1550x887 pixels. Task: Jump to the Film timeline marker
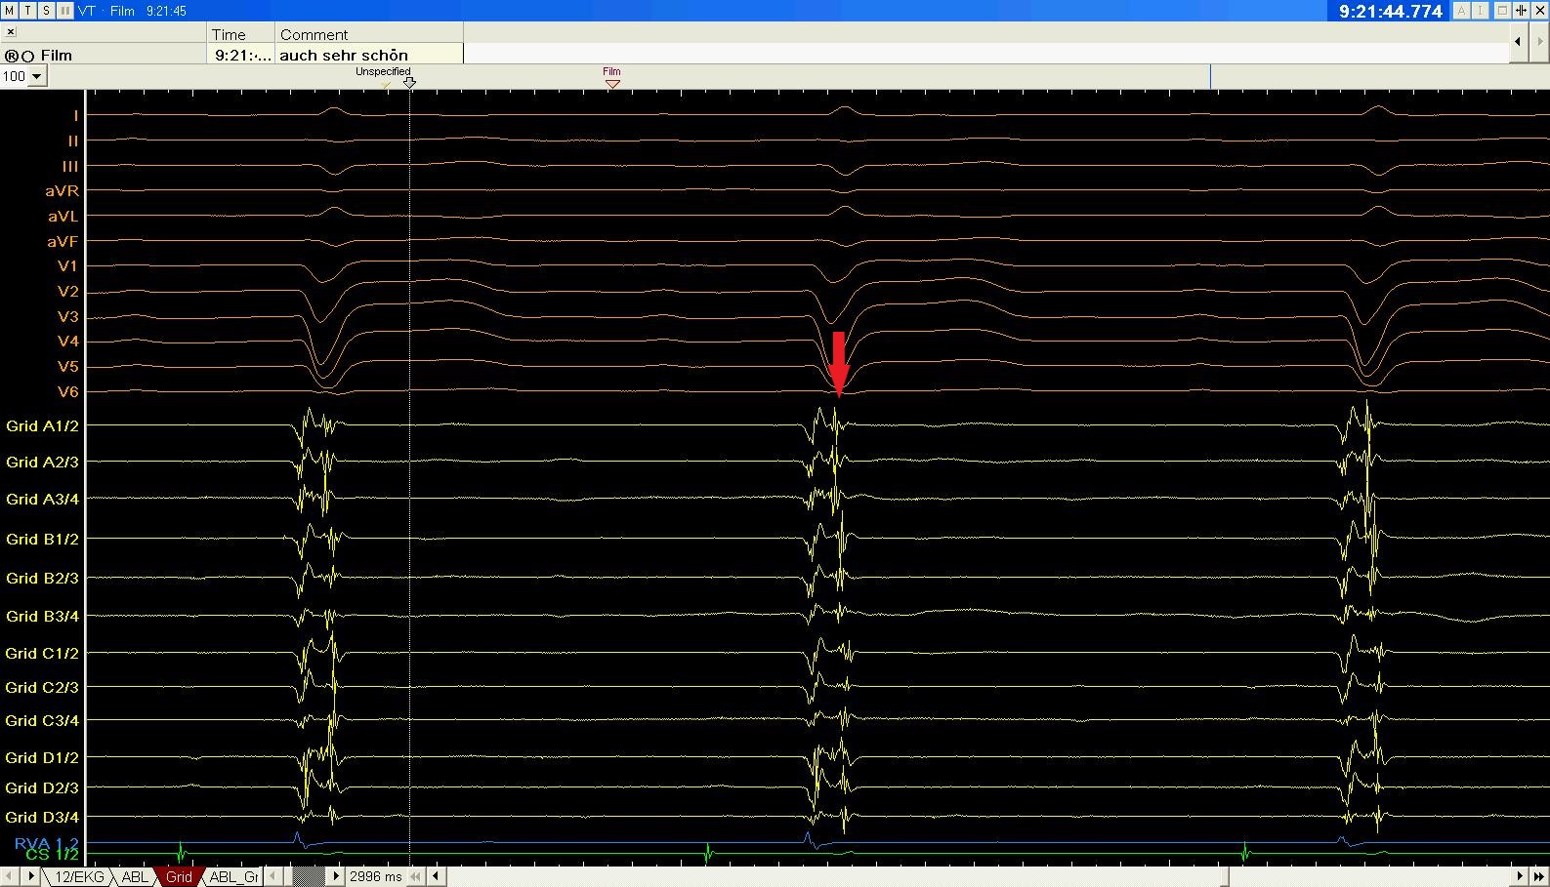pyautogui.click(x=611, y=82)
